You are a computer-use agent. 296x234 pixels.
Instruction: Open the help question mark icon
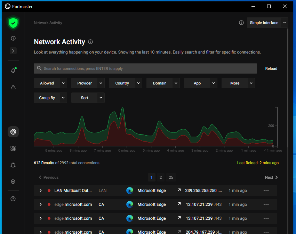point(13,199)
